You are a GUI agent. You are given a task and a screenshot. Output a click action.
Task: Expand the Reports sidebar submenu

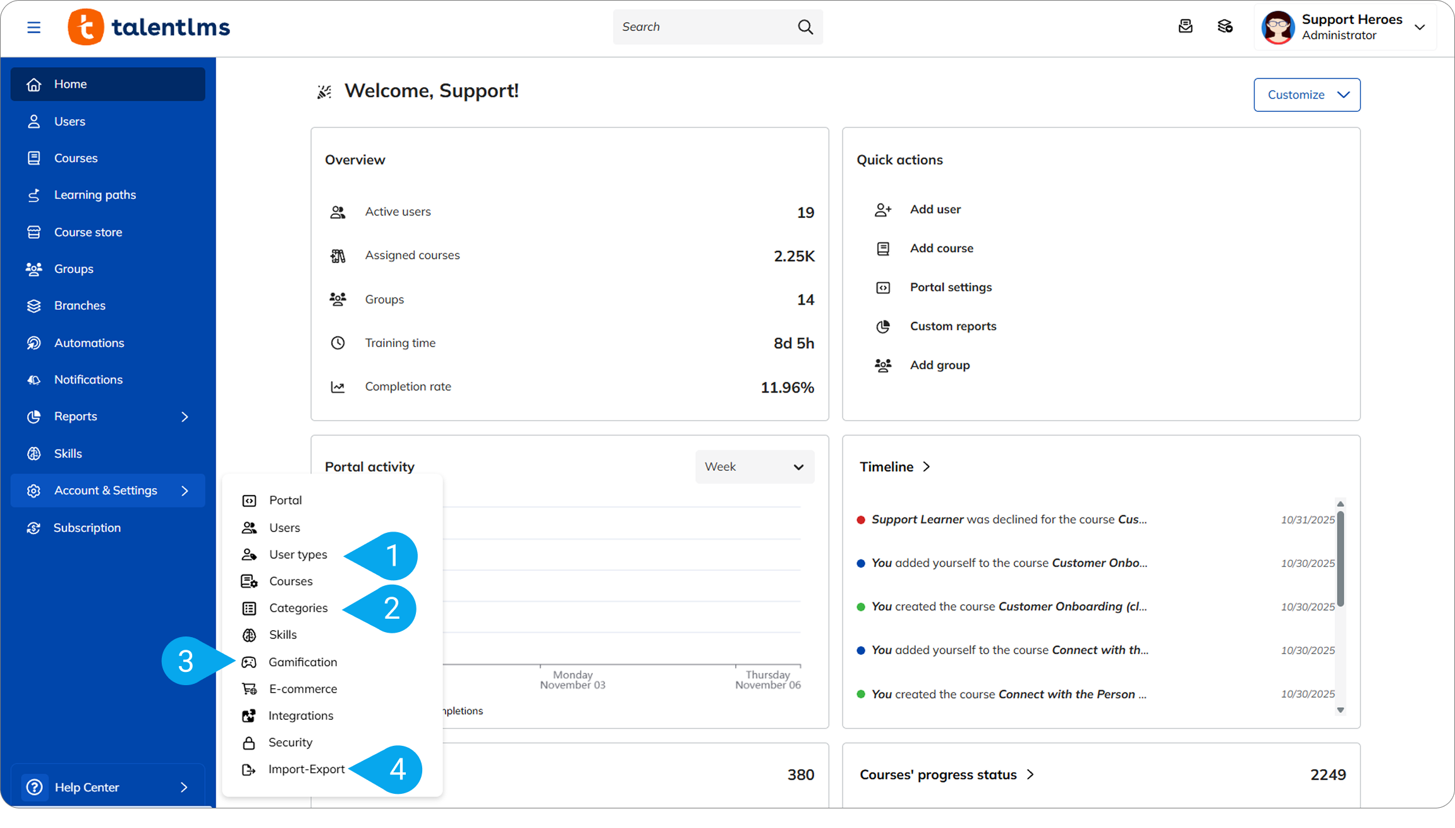185,417
